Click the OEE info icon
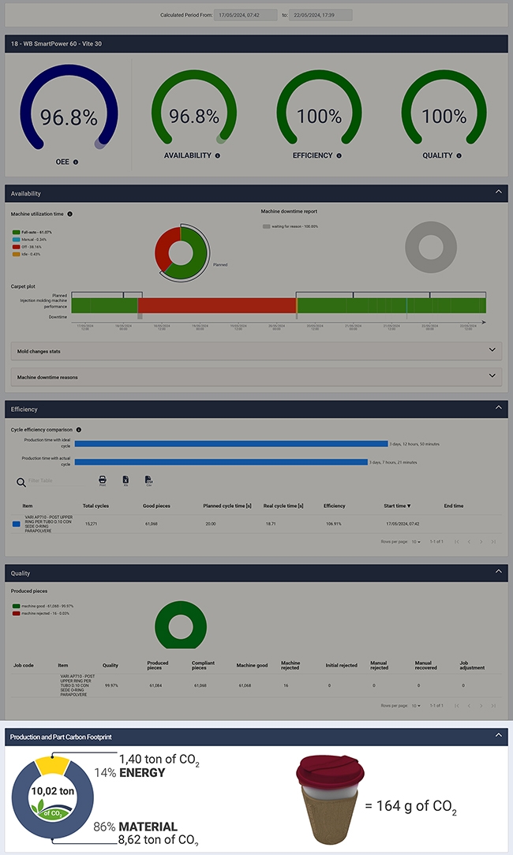This screenshot has width=513, height=855. click(76, 162)
